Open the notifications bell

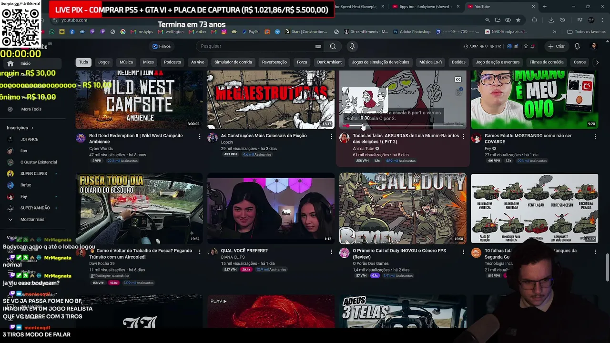click(577, 46)
